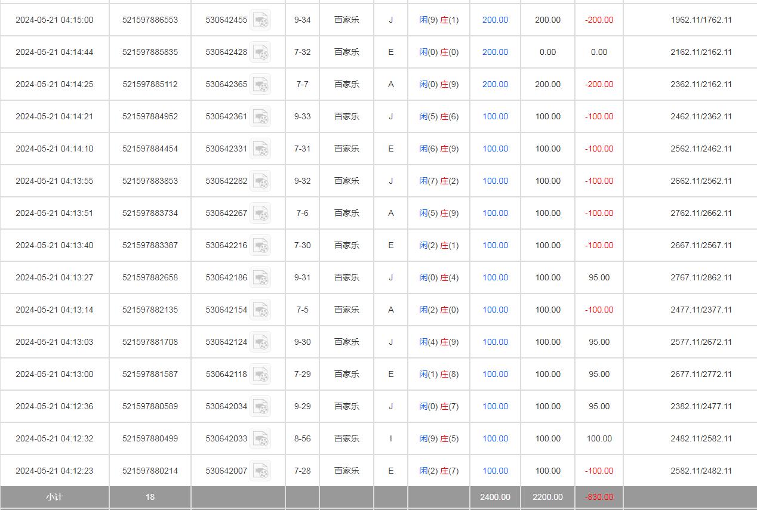This screenshot has height=510, width=757.
Task: Open video replay icon for round 530642007
Action: (260, 471)
